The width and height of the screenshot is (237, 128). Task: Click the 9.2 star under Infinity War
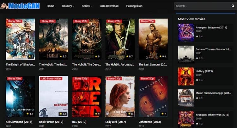tap(199, 124)
